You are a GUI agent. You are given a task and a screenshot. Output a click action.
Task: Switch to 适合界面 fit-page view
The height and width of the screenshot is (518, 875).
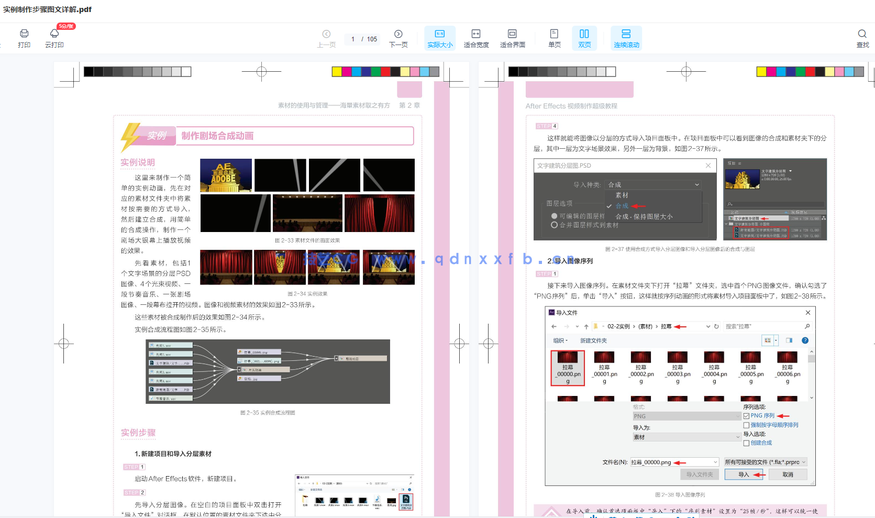tap(512, 38)
